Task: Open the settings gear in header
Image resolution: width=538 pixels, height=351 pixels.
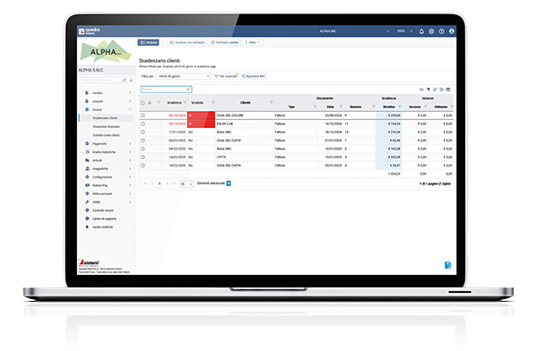Action: point(431,31)
